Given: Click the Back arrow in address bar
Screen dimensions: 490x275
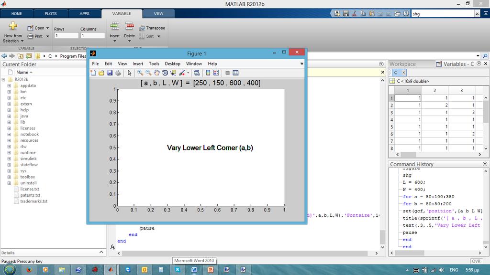Looking at the screenshot, I should pos(4,56).
